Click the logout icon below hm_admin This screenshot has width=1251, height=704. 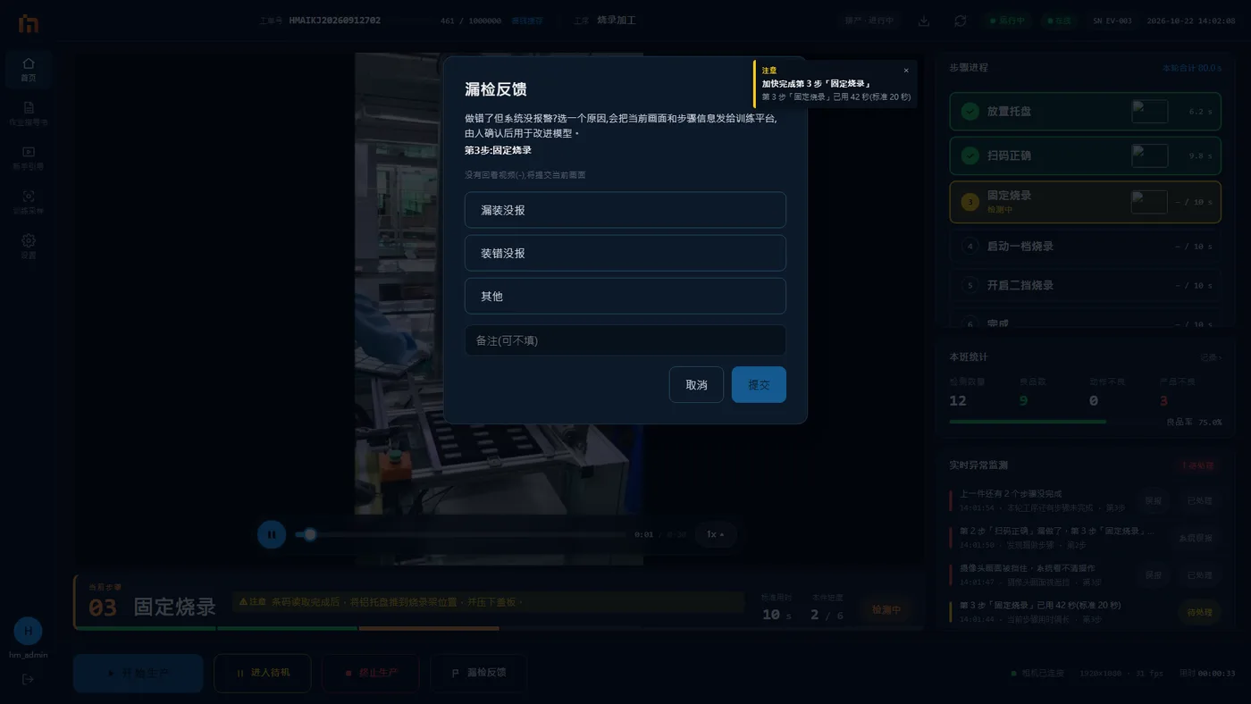tap(28, 679)
